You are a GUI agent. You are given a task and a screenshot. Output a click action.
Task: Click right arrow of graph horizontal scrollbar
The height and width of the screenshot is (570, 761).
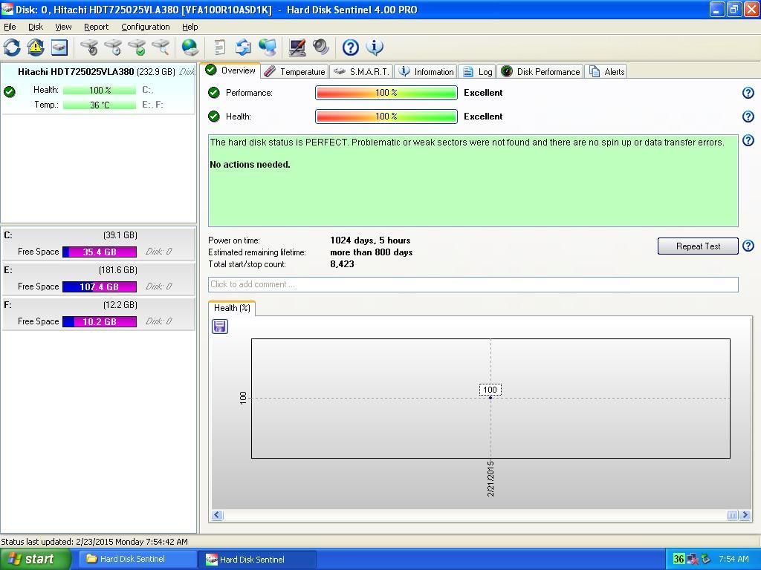(745, 515)
